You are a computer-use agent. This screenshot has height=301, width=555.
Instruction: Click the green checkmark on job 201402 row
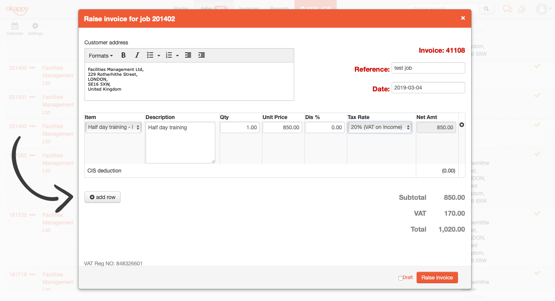[x=537, y=66]
